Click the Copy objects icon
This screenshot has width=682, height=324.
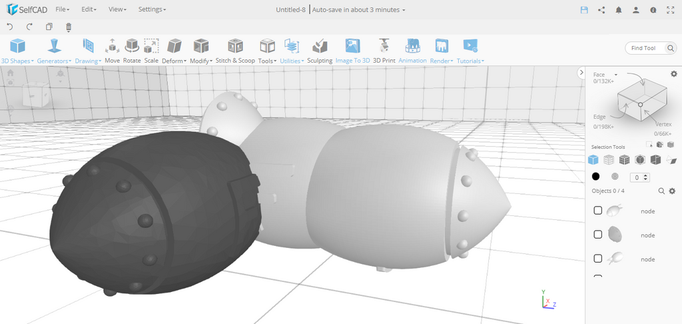(49, 27)
